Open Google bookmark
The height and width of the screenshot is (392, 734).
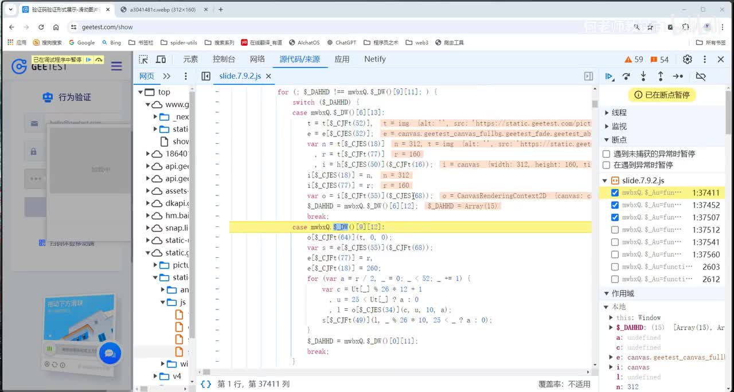coord(81,42)
